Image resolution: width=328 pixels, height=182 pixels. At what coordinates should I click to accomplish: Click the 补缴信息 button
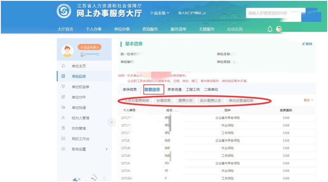coord(163,101)
